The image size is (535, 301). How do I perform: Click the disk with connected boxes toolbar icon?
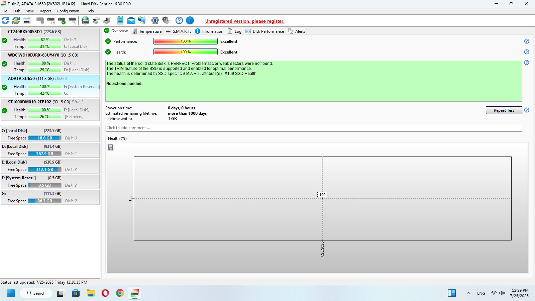pyautogui.click(x=96, y=20)
